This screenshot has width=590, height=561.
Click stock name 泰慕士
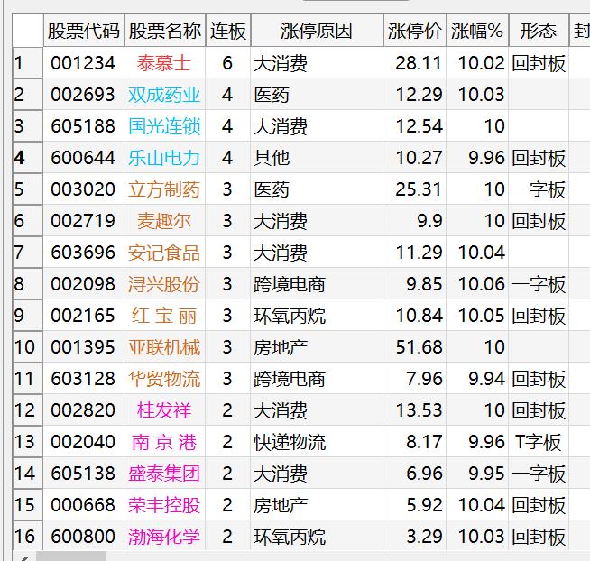coord(164,63)
